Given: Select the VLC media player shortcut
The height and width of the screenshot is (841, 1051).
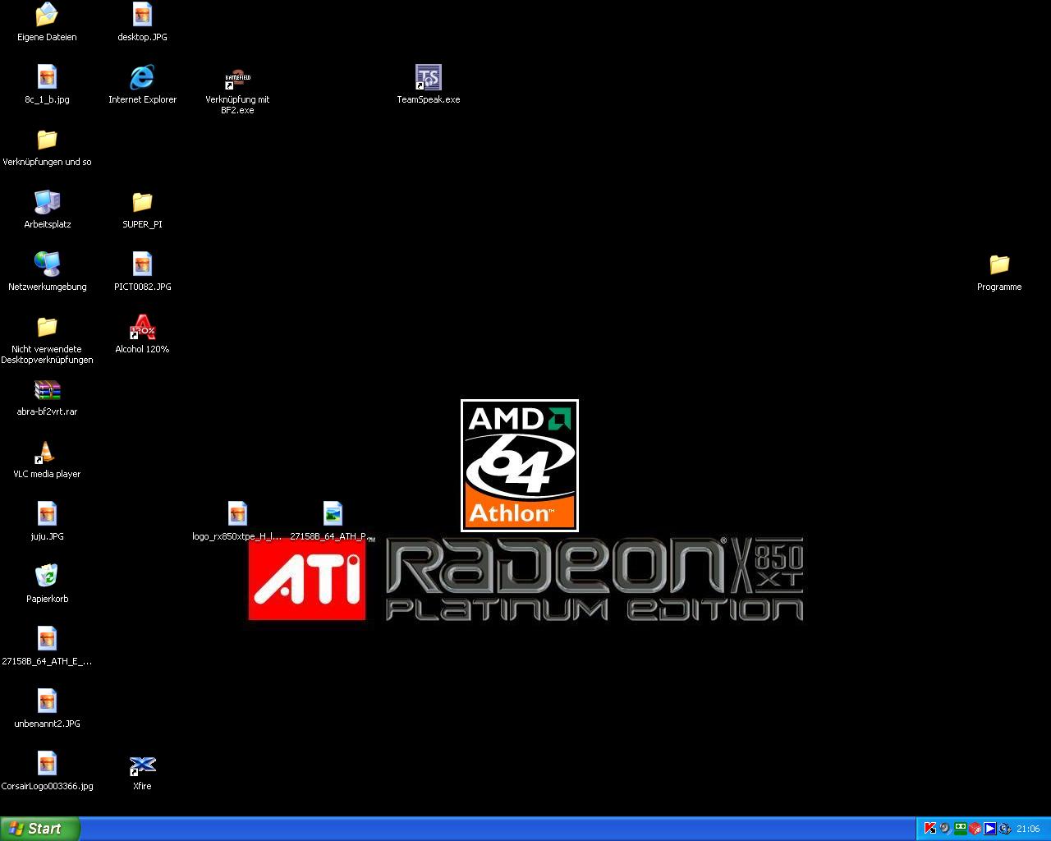Looking at the screenshot, I should tap(47, 452).
